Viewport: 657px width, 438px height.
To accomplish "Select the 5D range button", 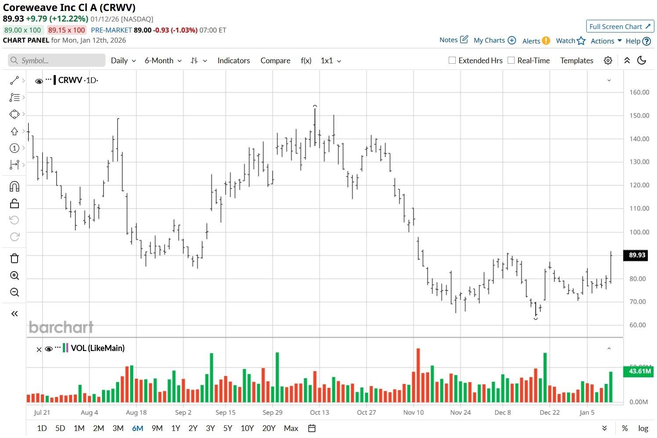I will point(60,428).
